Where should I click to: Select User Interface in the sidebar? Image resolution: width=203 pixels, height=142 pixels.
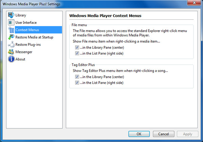point(26,23)
